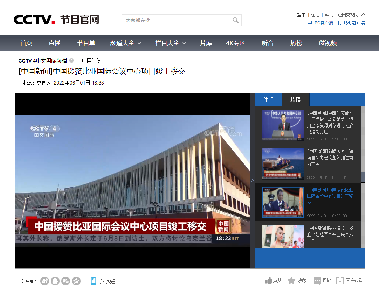
Task: Click the main video player frame
Action: 132,181
